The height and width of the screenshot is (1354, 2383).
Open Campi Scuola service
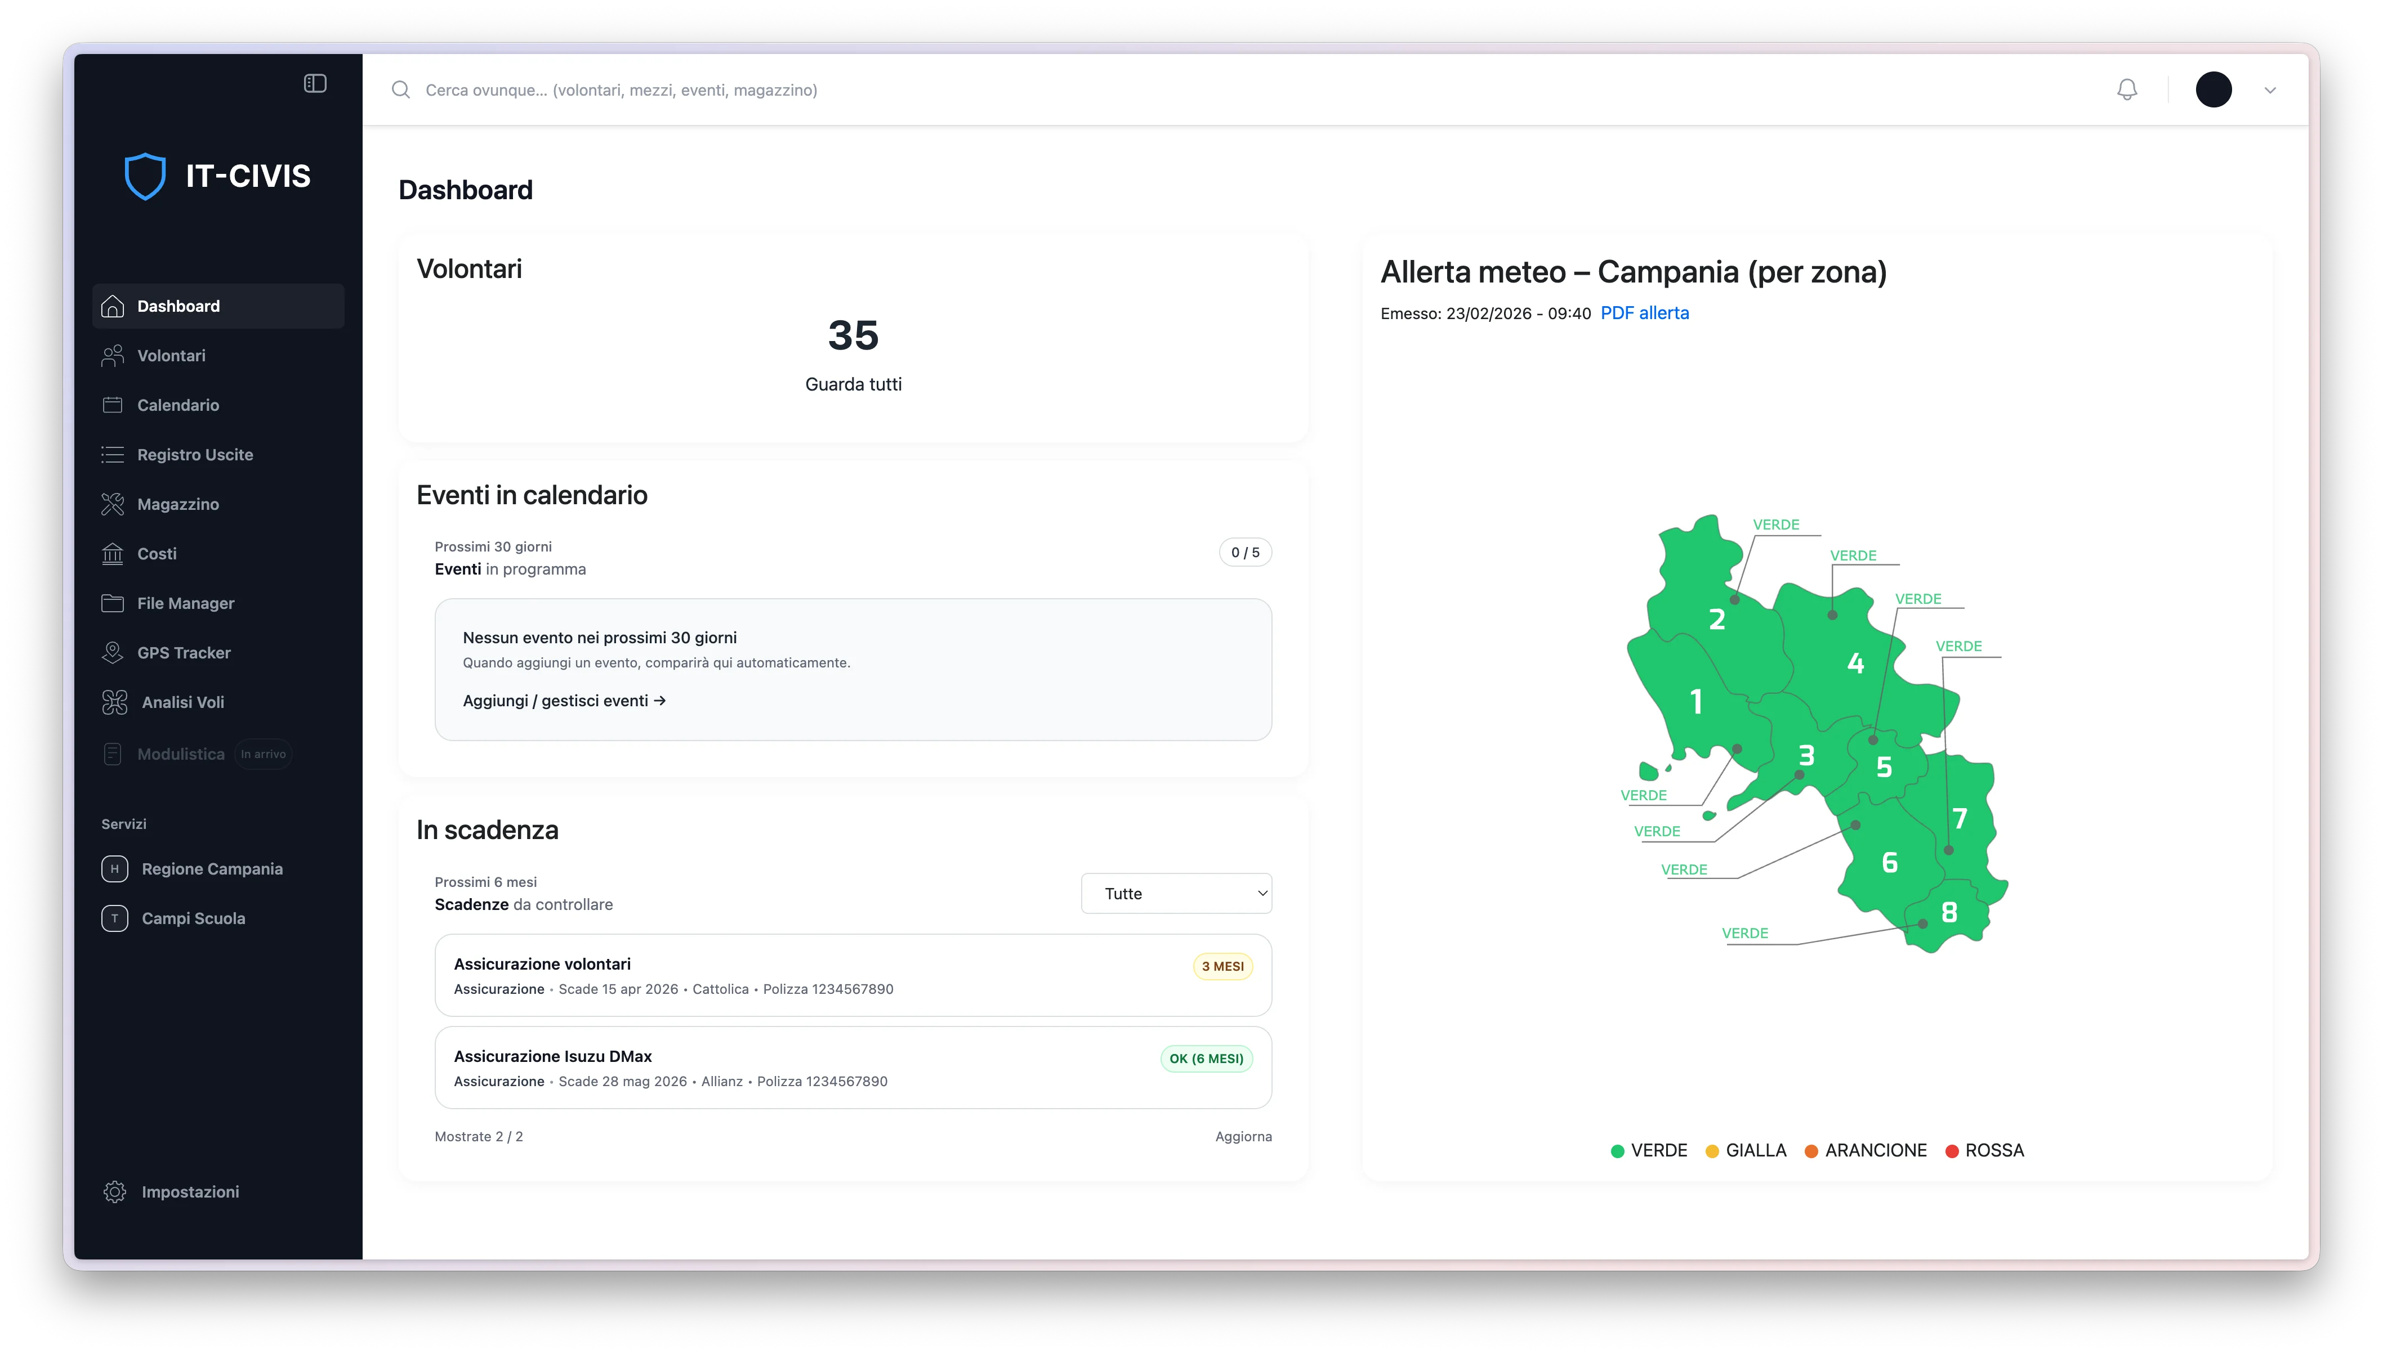click(x=218, y=918)
